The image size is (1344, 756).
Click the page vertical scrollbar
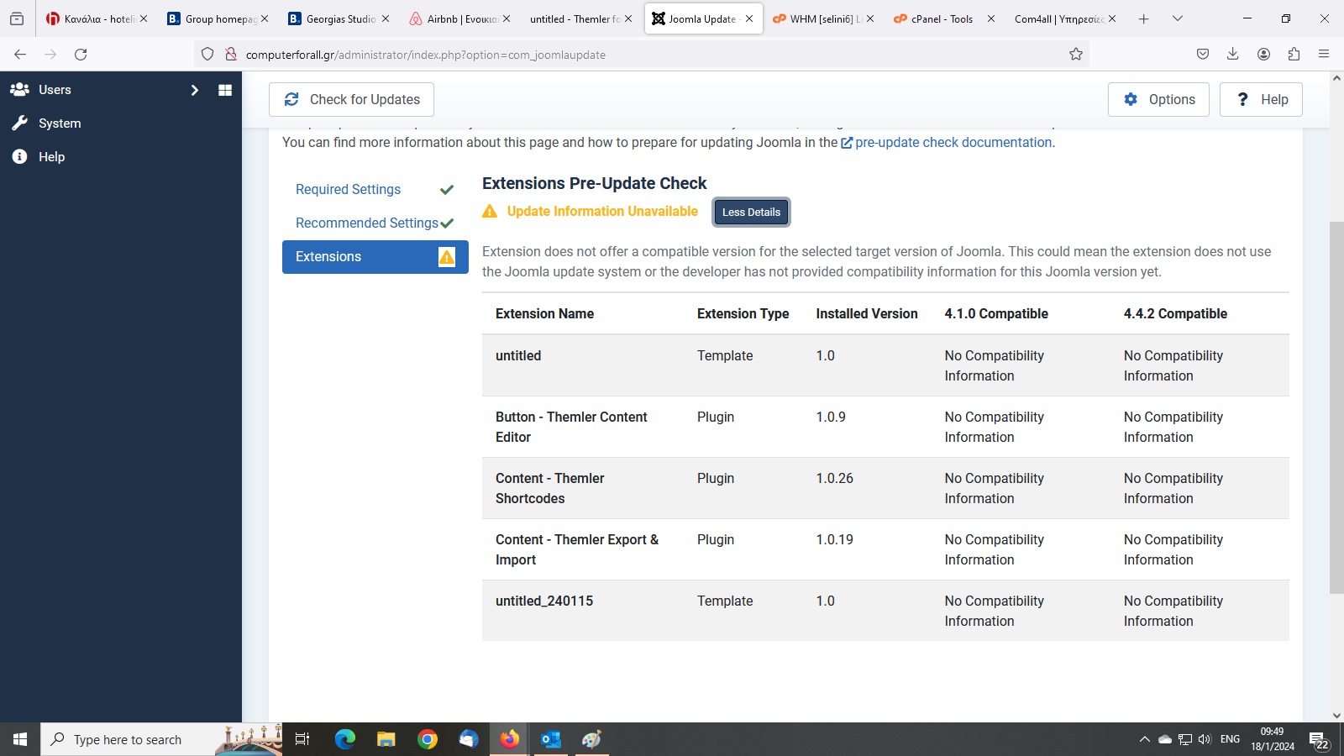[1336, 407]
